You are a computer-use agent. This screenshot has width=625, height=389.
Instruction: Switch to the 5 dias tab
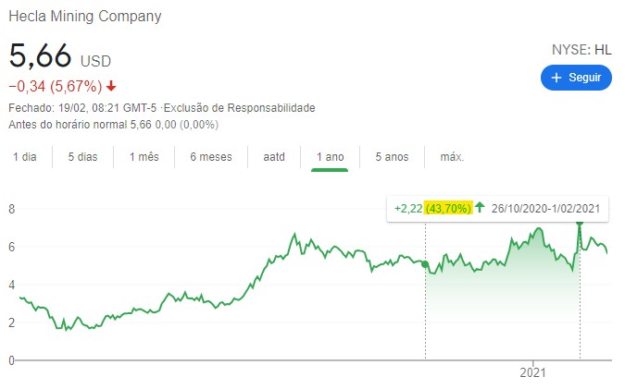(82, 157)
